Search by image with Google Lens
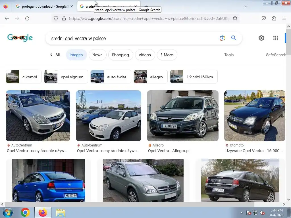 tap(222, 38)
